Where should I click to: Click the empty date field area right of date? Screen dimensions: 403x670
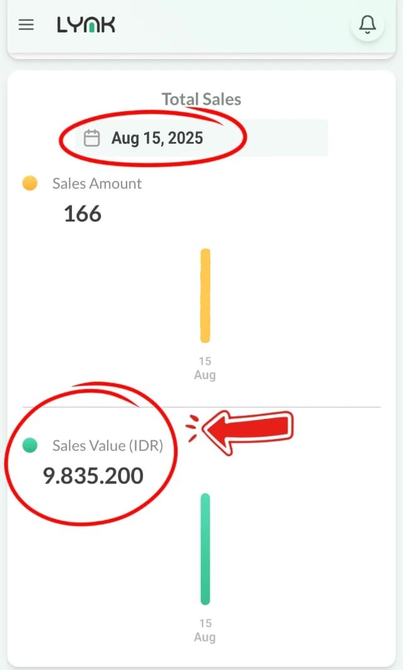click(287, 138)
